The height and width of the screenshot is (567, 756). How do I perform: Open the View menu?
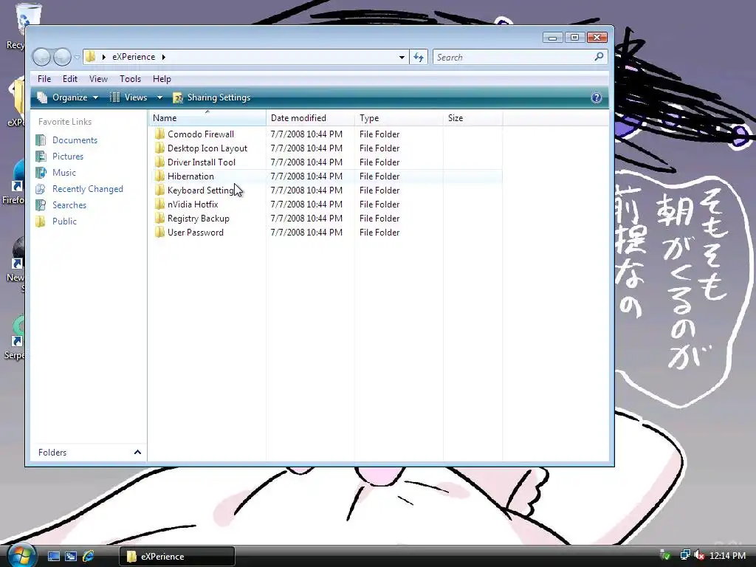[x=98, y=78]
